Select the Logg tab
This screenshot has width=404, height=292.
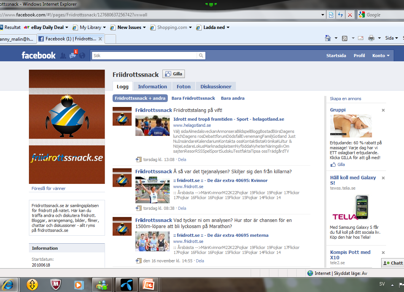click(122, 86)
